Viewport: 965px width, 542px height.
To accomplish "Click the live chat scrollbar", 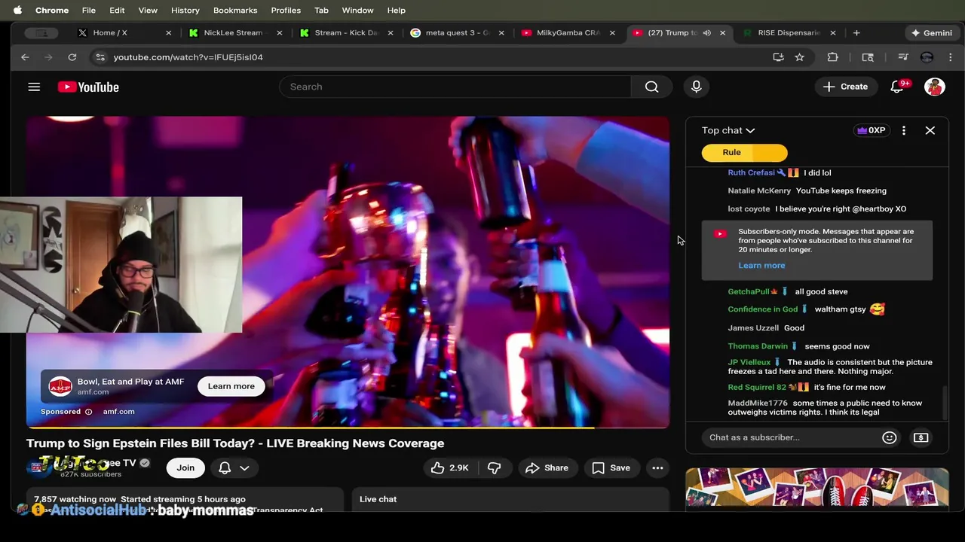I will click(944, 403).
